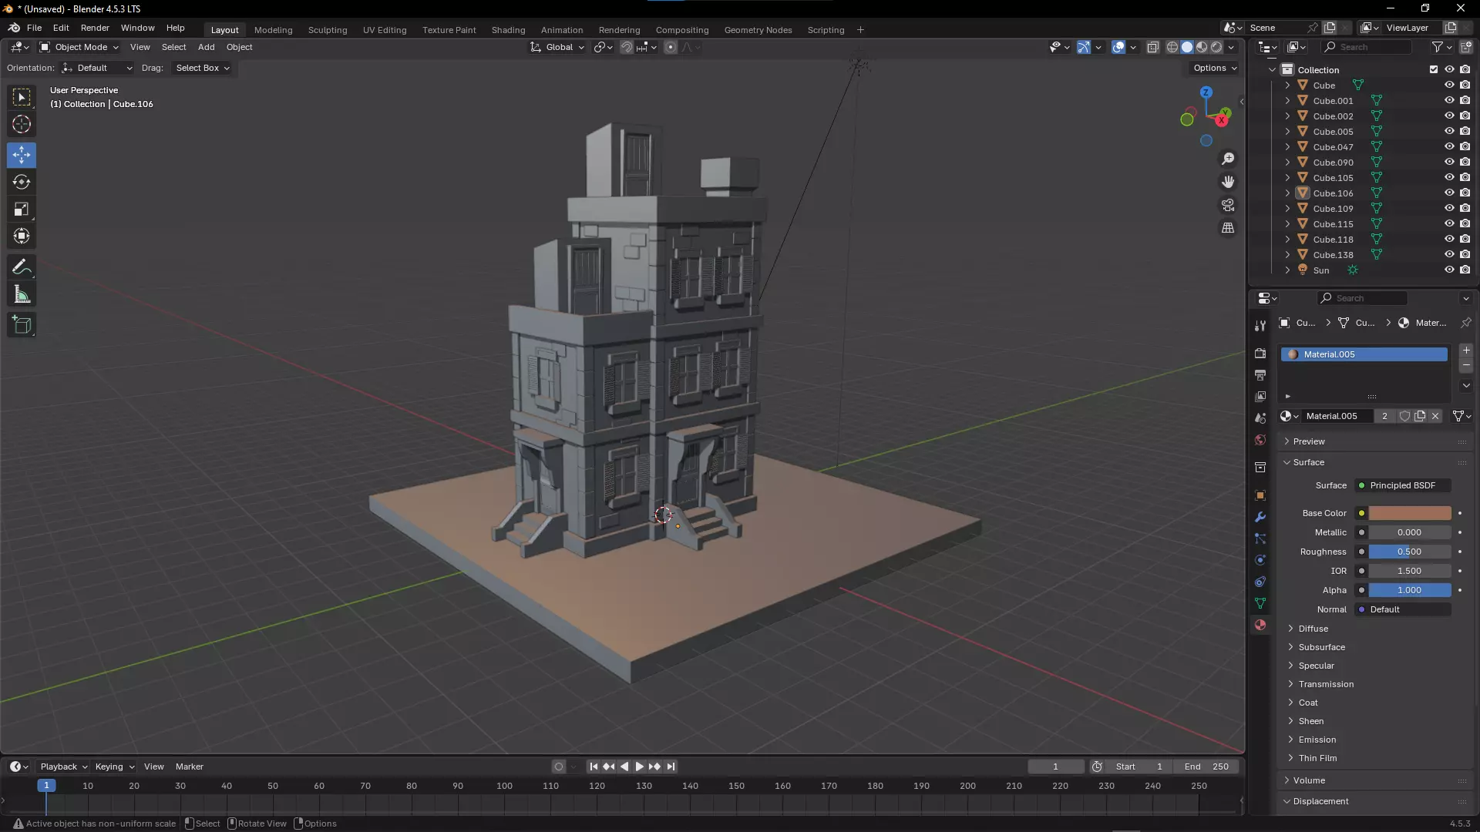1480x832 pixels.
Task: Switch to the Shading workspace tab
Action: tap(508, 30)
